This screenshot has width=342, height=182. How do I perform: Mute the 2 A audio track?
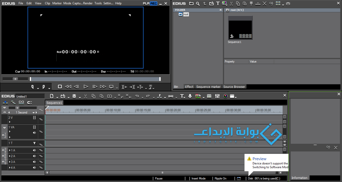tap(34, 156)
